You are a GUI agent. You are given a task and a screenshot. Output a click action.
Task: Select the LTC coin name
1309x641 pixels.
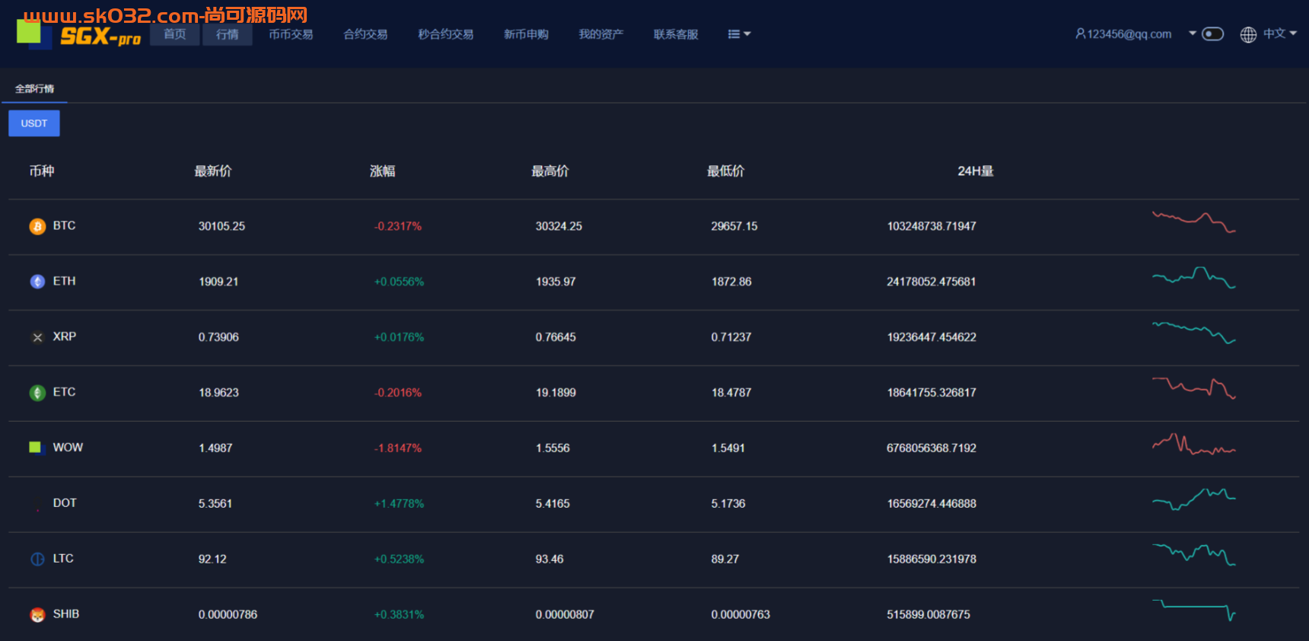[x=63, y=559]
